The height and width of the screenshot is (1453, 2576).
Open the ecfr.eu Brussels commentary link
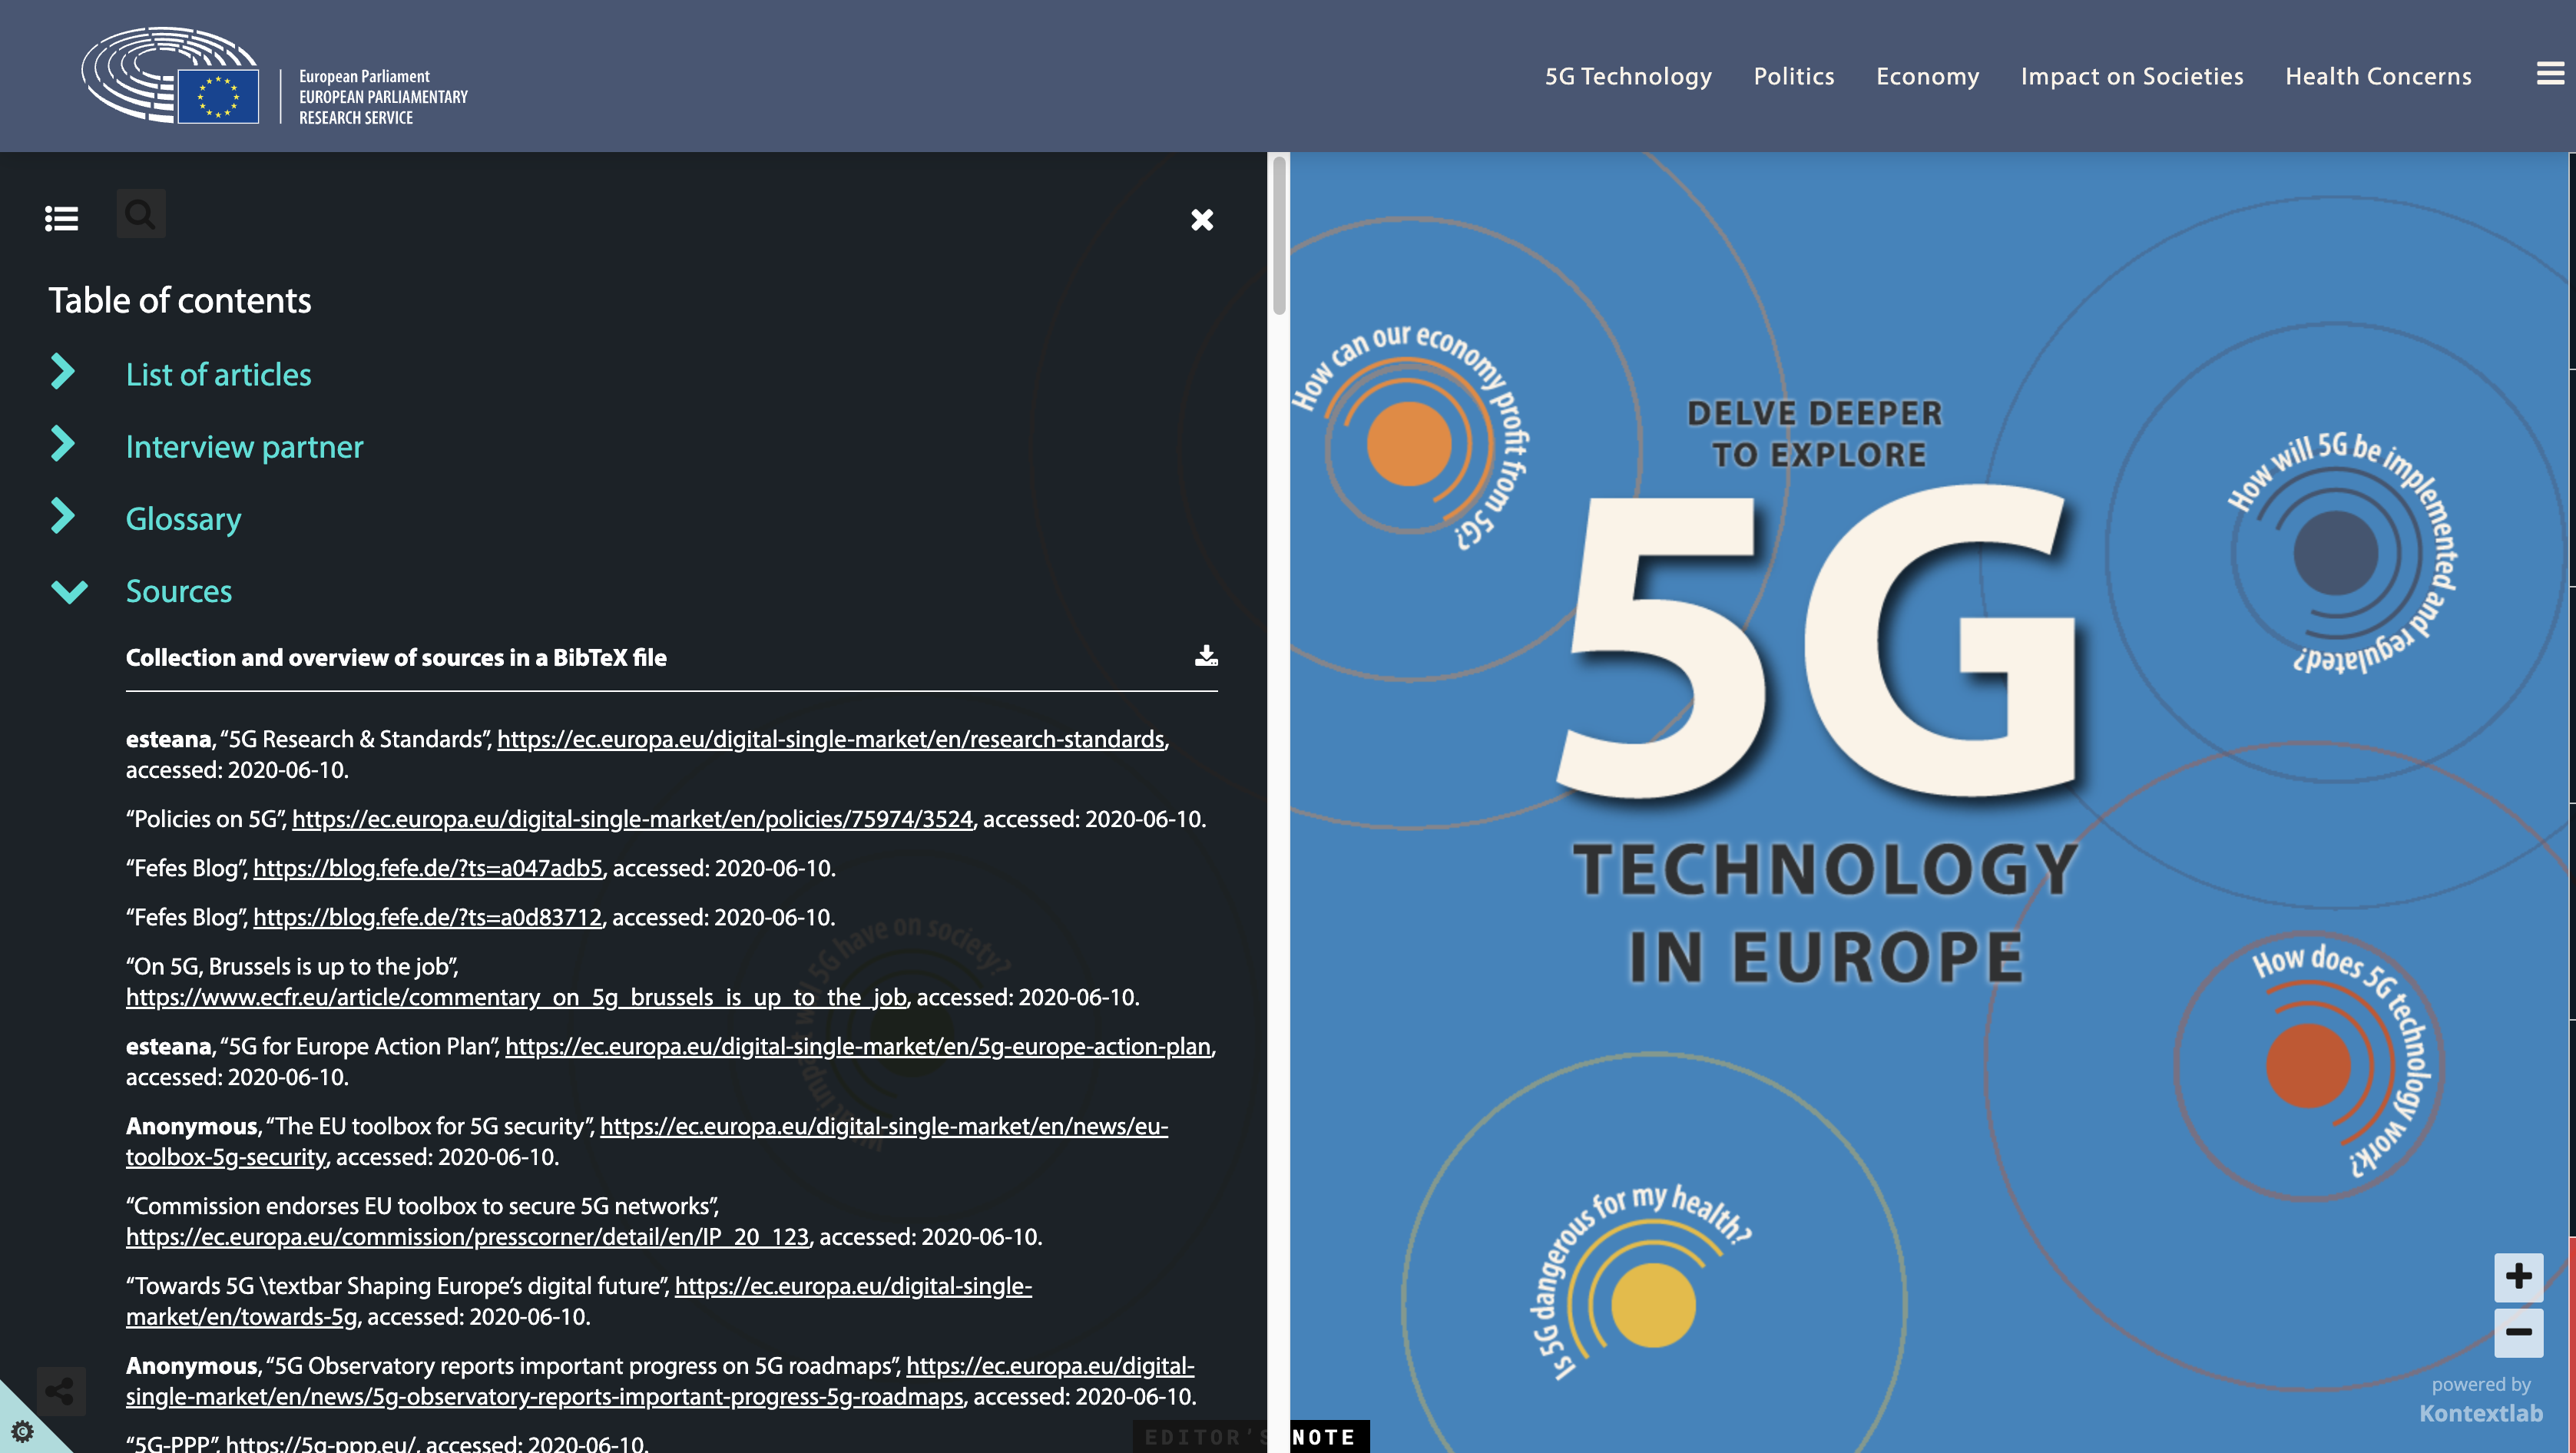coord(516,997)
